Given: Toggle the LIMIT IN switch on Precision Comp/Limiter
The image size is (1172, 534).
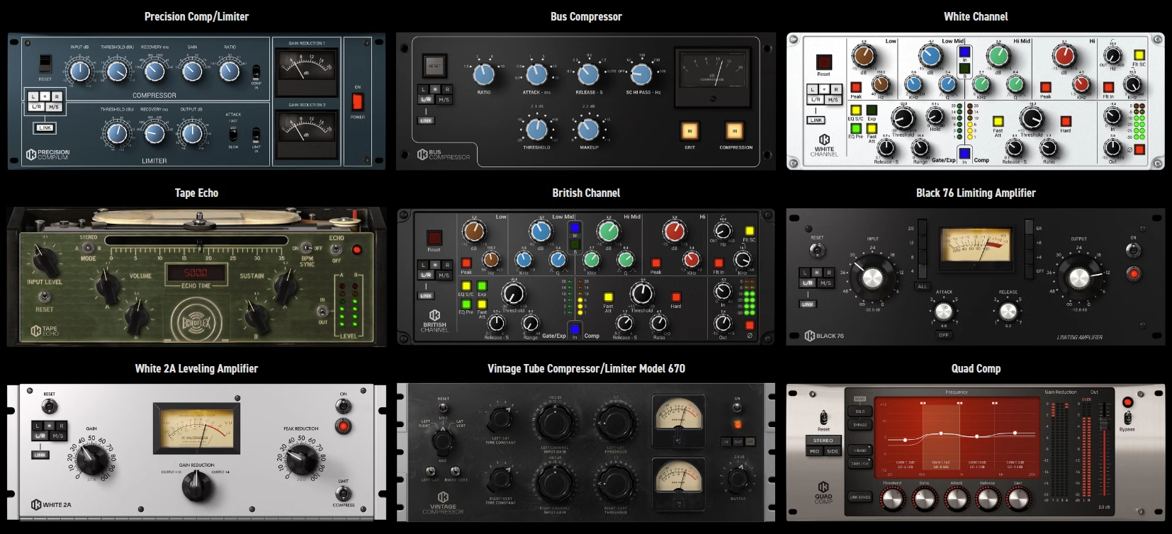Looking at the screenshot, I should tap(256, 134).
